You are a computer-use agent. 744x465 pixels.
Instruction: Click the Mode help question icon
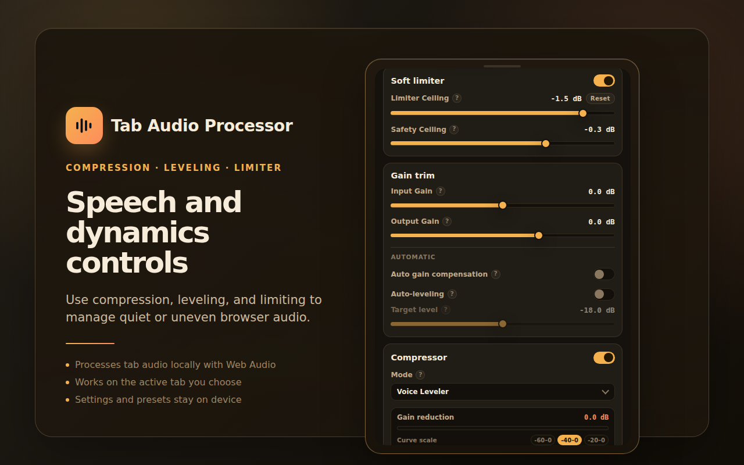click(420, 375)
